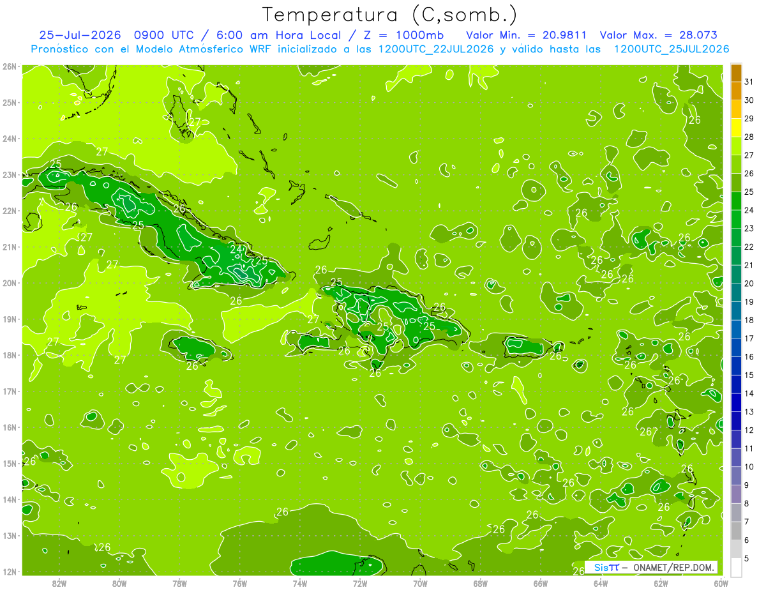Click the '74W' longitude label
This screenshot has height=592, width=766.
click(x=299, y=583)
